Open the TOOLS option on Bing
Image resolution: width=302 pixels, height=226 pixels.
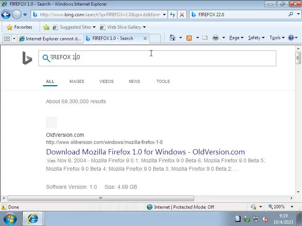pos(163,81)
